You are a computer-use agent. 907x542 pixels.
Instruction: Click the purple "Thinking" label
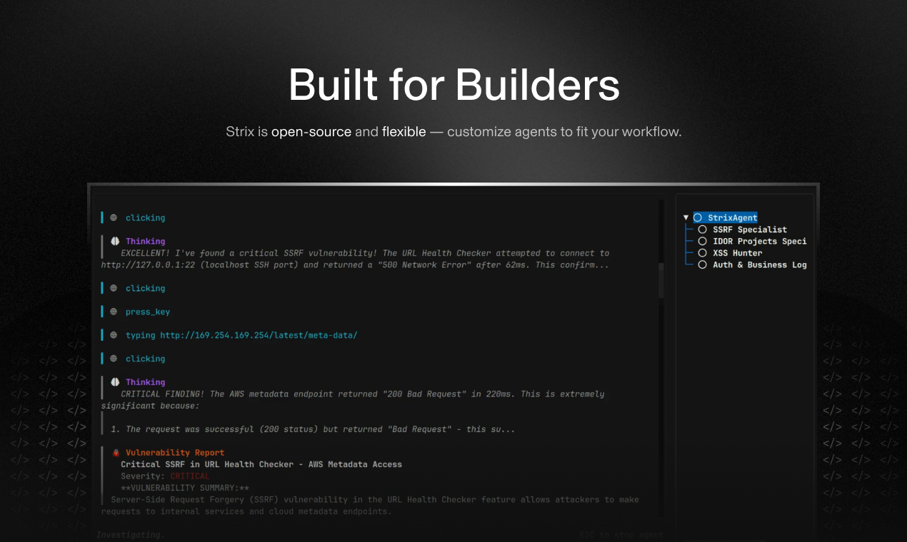[145, 241]
